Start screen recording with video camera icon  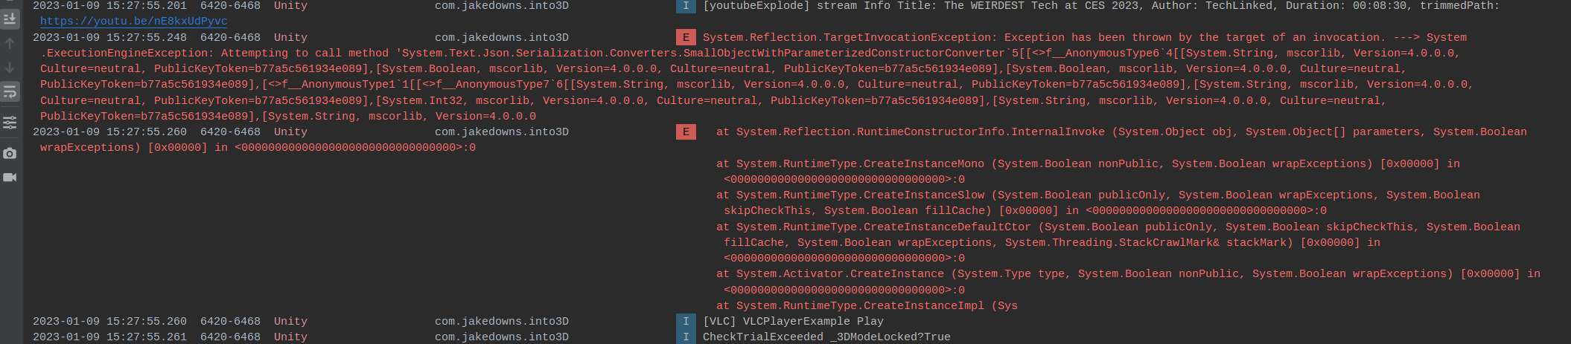pyautogui.click(x=10, y=178)
